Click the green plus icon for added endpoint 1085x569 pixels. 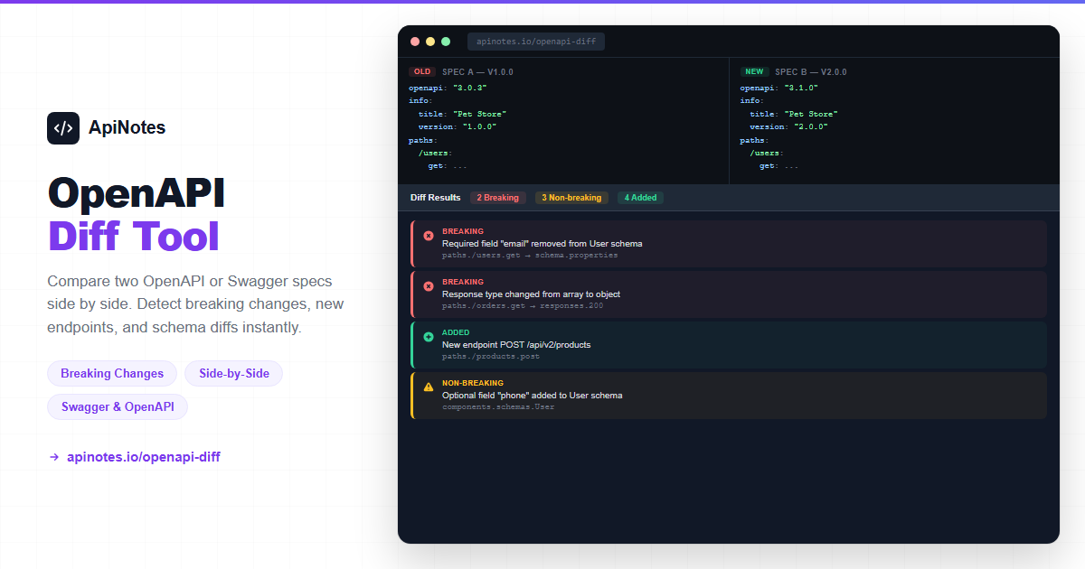[x=429, y=337]
